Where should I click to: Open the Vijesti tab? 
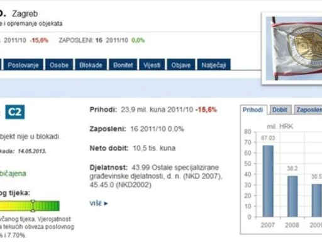click(x=152, y=65)
